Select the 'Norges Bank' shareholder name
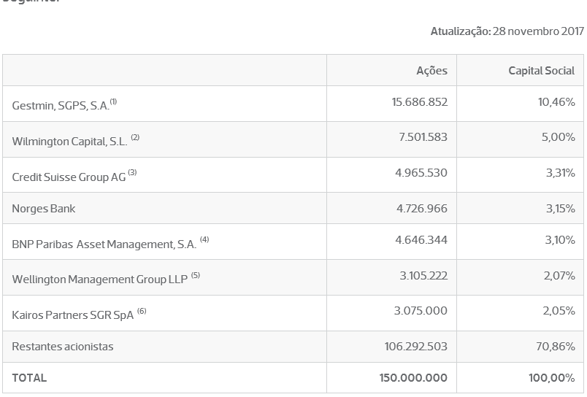The width and height of the screenshot is (587, 397). [43, 209]
